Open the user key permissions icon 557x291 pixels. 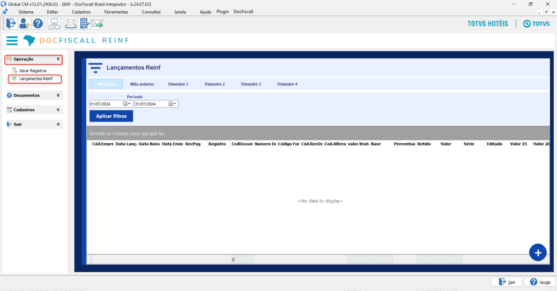[x=24, y=23]
